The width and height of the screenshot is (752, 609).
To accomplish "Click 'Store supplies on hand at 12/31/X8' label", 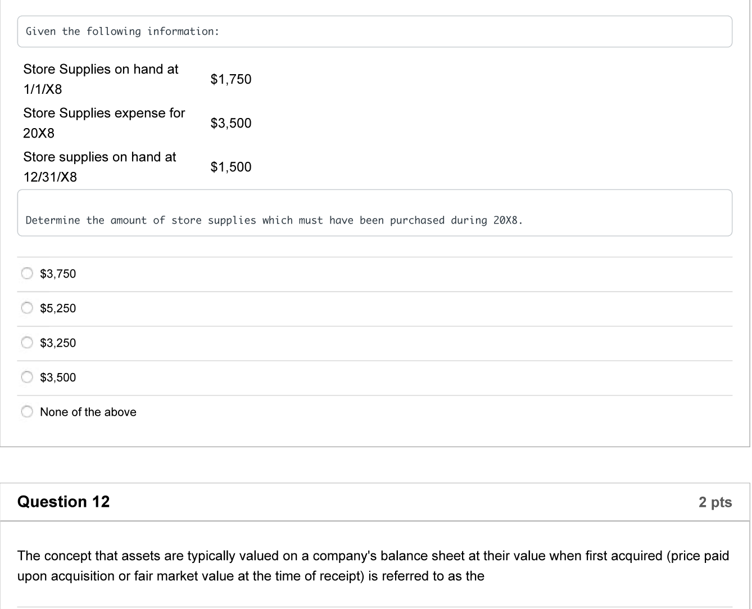I will click(99, 167).
